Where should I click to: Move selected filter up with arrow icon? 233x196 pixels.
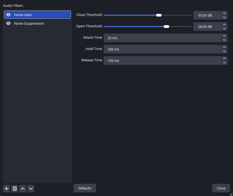point(23,189)
